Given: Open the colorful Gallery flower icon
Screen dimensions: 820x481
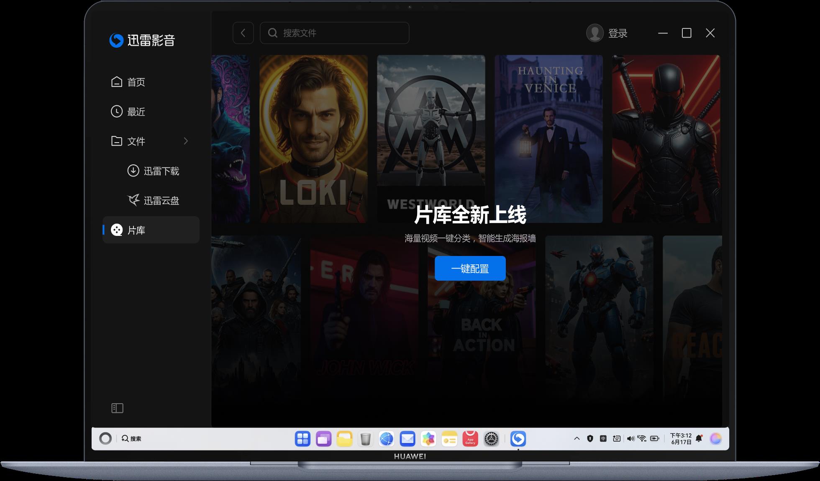Looking at the screenshot, I should point(428,439).
